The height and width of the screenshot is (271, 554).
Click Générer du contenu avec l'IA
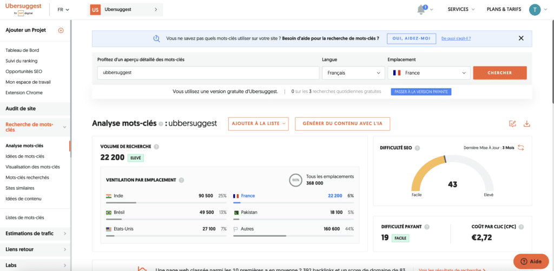(342, 124)
